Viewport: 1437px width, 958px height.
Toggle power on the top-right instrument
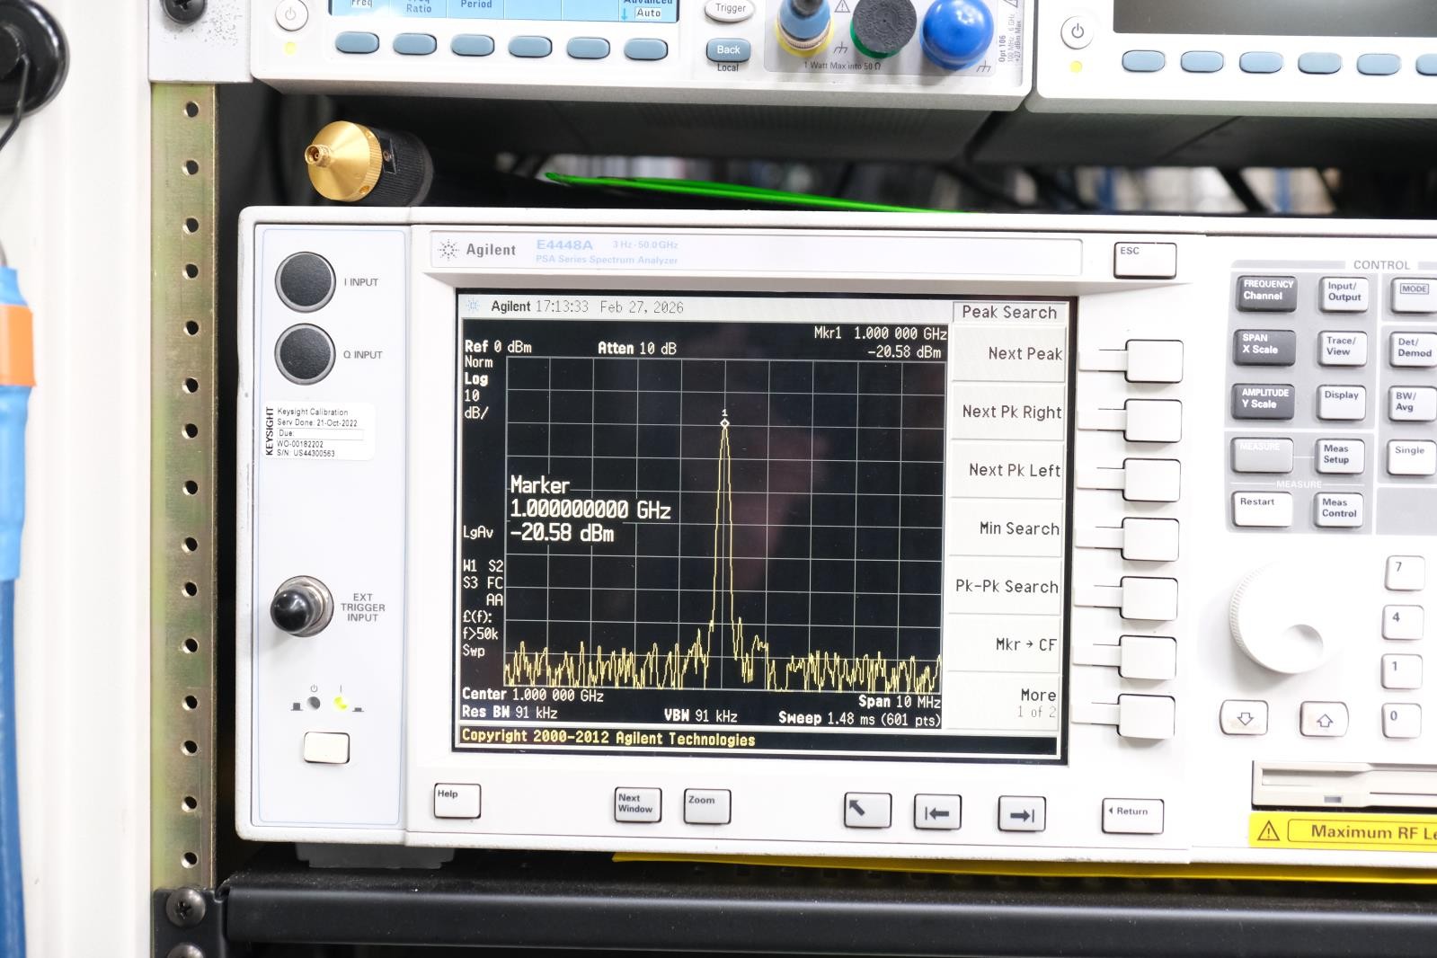pyautogui.click(x=1077, y=32)
